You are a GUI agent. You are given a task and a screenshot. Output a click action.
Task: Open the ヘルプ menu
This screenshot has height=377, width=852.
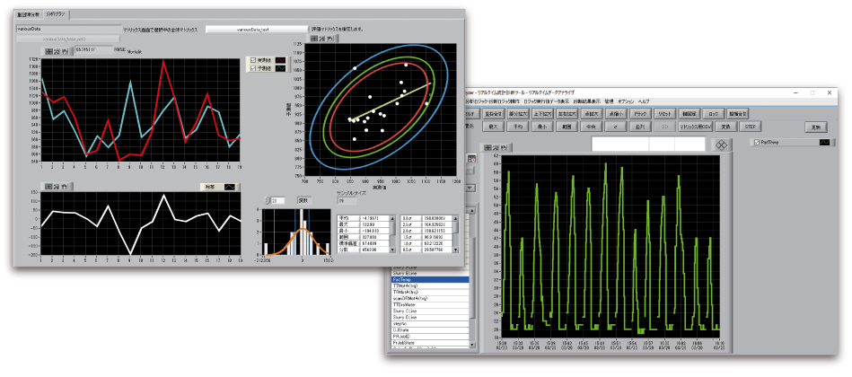pos(644,101)
